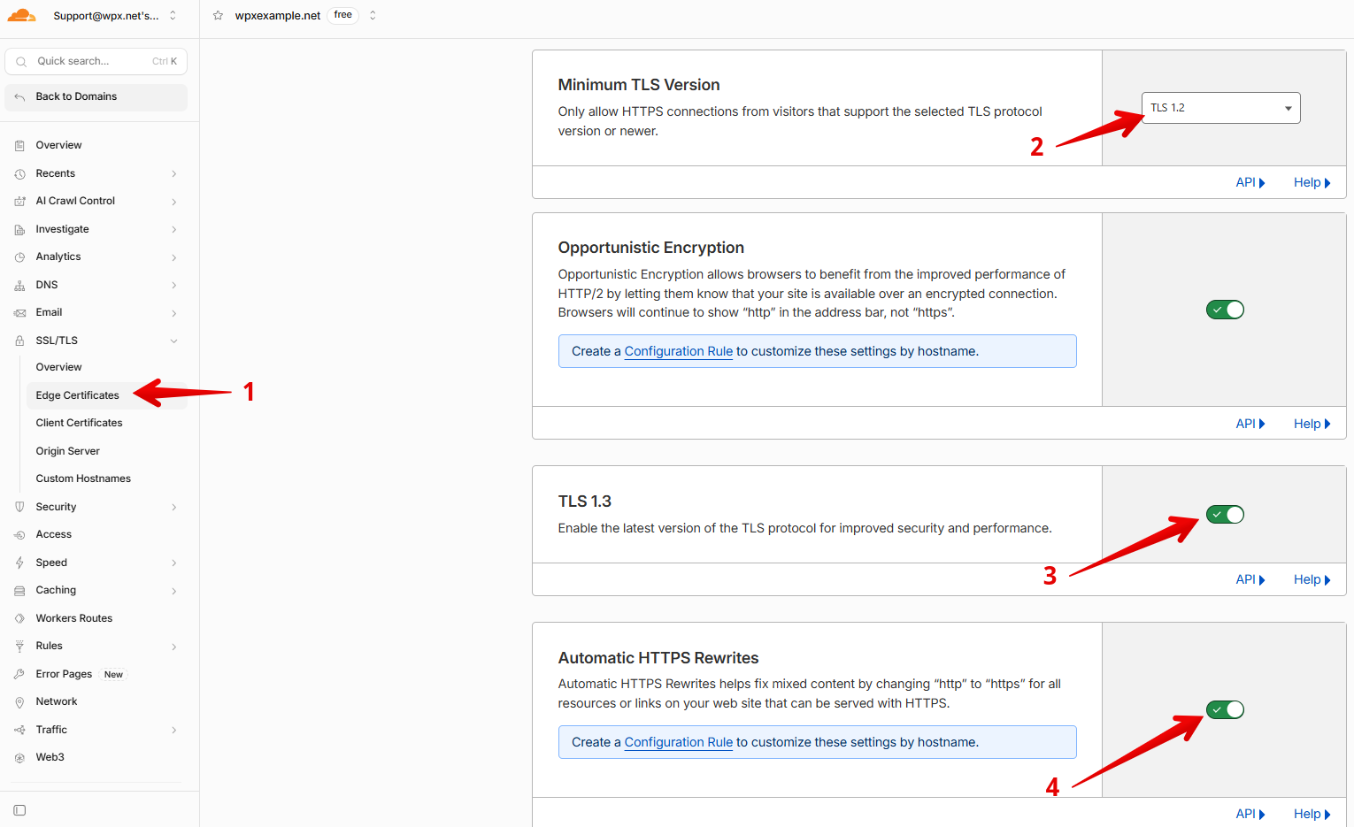1354x827 pixels.
Task: Click the Rules filter icon
Action: pos(19,646)
